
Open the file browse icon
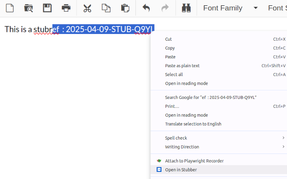28,8
